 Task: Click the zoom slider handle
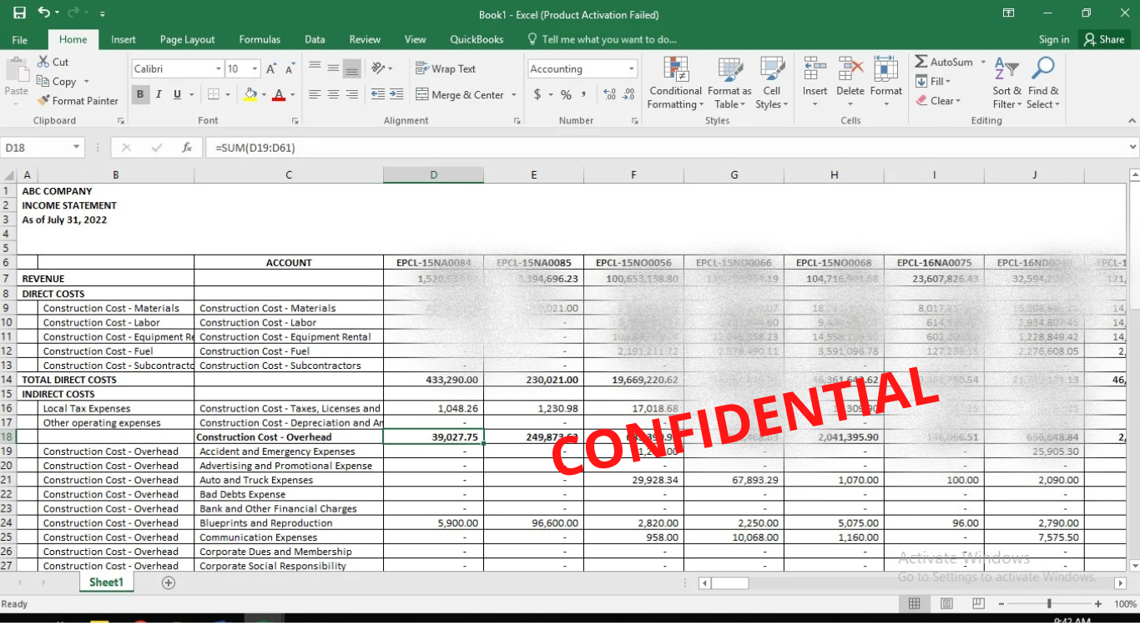point(1049,603)
